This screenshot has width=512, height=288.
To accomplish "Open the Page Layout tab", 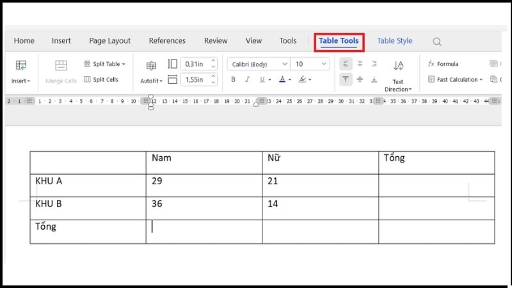I will pos(109,41).
